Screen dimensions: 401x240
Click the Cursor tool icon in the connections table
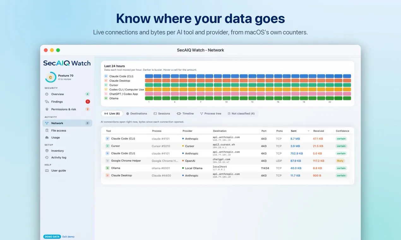point(107,146)
